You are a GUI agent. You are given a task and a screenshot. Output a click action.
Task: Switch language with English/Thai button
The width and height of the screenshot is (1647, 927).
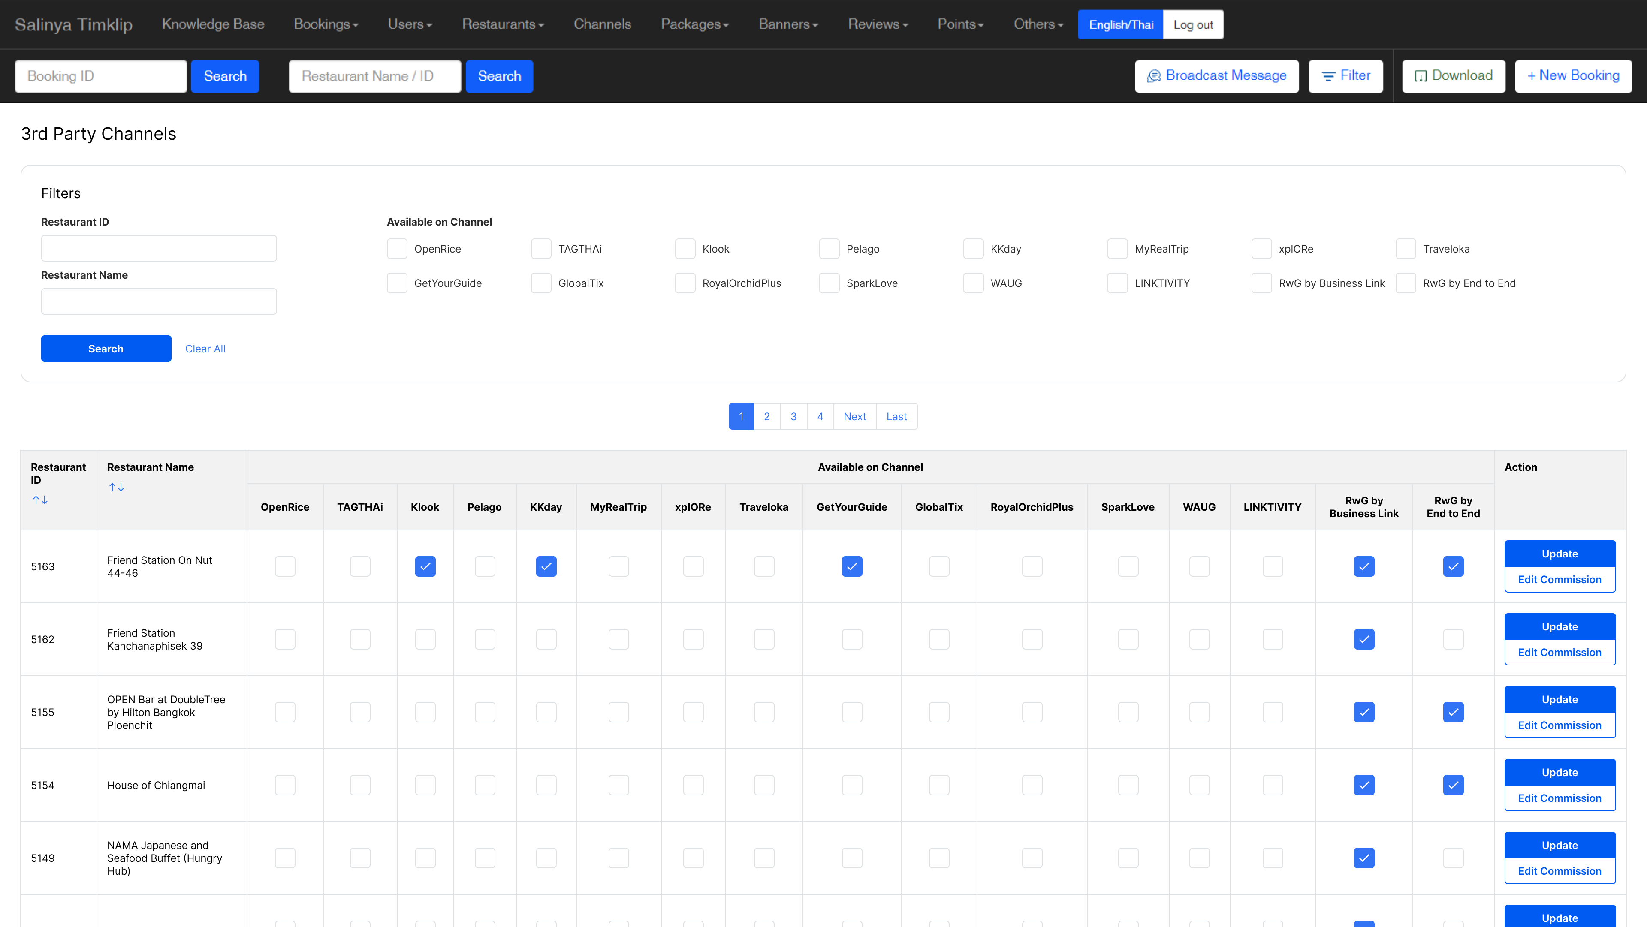[1120, 24]
